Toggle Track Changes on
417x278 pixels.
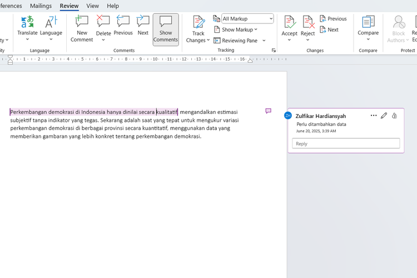[198, 26]
